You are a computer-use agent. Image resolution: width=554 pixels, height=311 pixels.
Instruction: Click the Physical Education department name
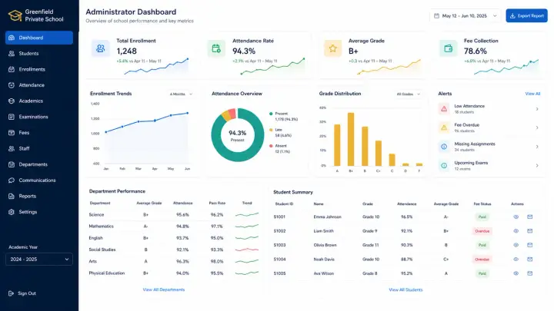pos(107,273)
